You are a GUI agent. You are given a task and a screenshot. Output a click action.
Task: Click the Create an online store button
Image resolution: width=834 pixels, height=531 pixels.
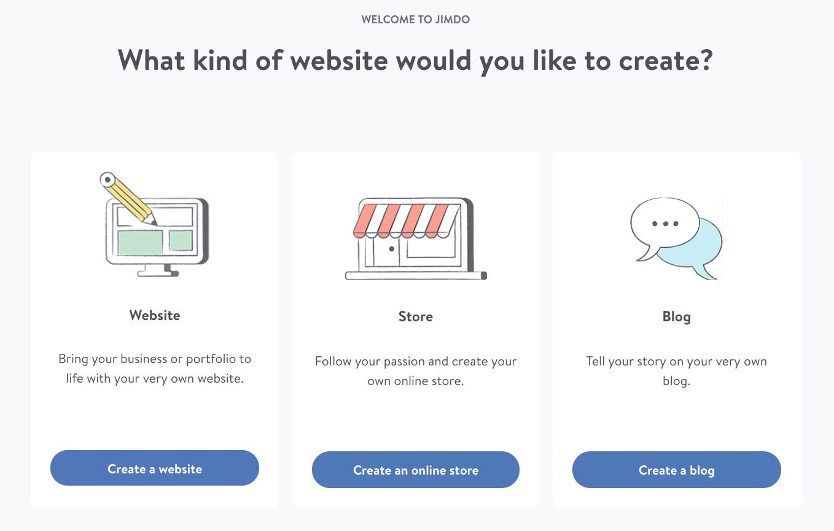(x=416, y=470)
